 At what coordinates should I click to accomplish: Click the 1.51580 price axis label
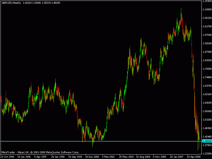(207, 120)
